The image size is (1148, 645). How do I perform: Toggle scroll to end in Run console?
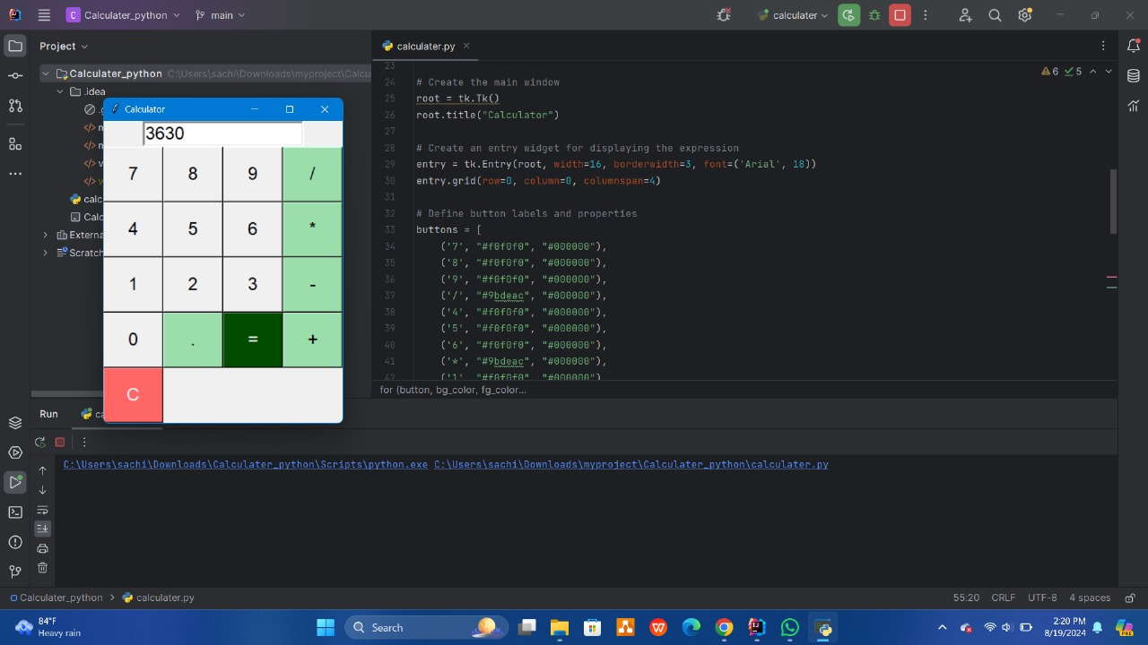(x=42, y=529)
